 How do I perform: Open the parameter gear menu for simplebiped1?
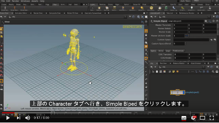click(206, 21)
